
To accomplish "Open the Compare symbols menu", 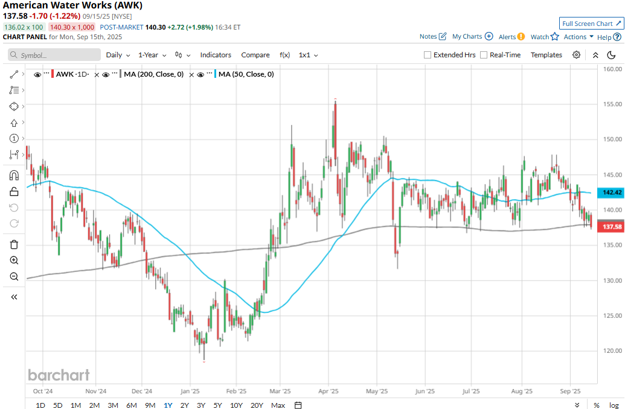I will click(x=255, y=55).
